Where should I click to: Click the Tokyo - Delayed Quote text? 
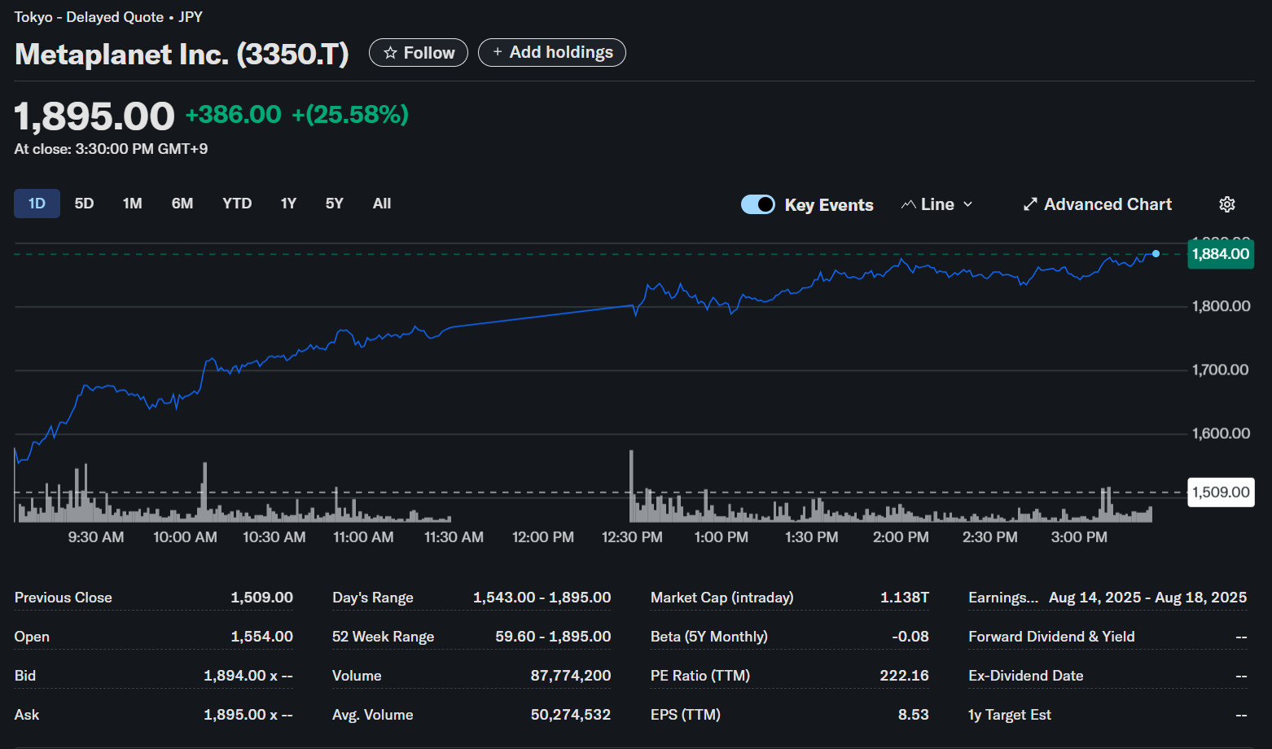[x=89, y=17]
